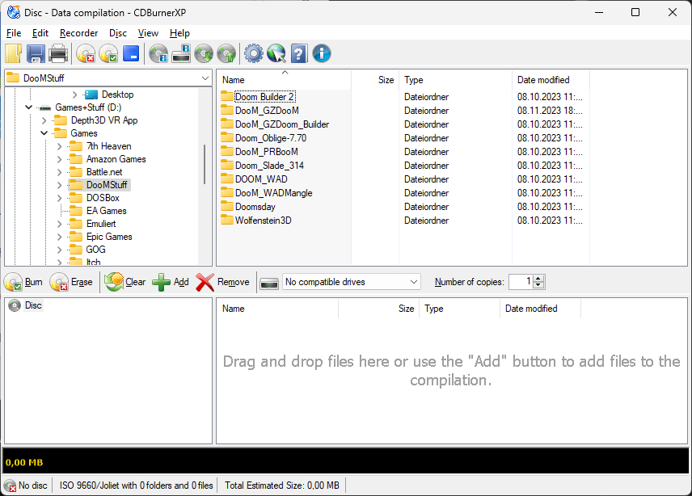This screenshot has width=692, height=496.
Task: Open disc information icon
Action: [x=158, y=54]
